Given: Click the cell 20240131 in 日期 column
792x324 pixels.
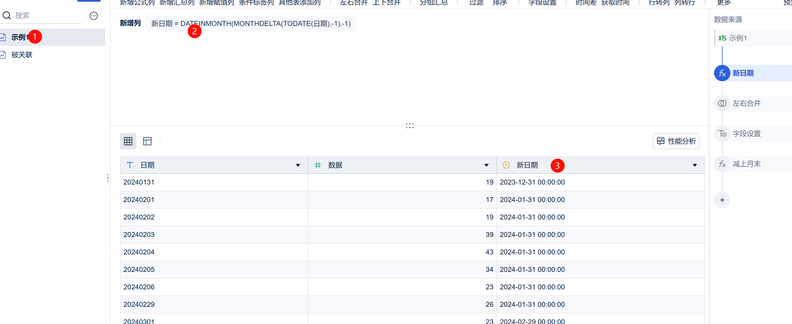Looking at the screenshot, I should pyautogui.click(x=214, y=182).
